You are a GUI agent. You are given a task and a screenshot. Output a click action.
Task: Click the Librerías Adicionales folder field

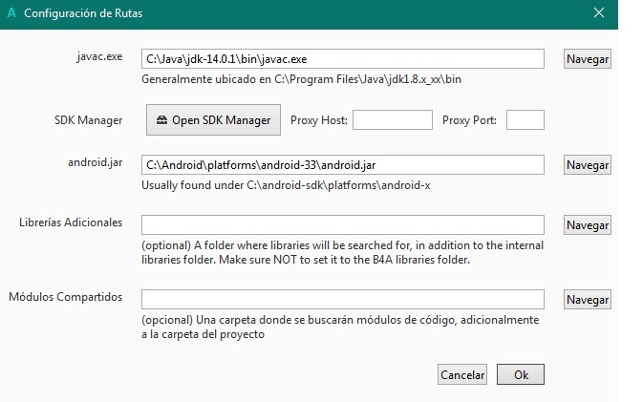(x=343, y=225)
